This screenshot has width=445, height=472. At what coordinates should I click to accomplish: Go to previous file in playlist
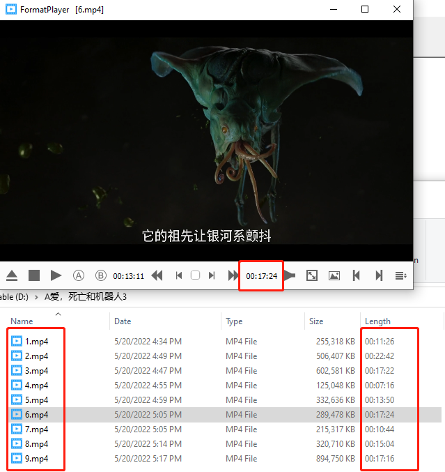[357, 275]
